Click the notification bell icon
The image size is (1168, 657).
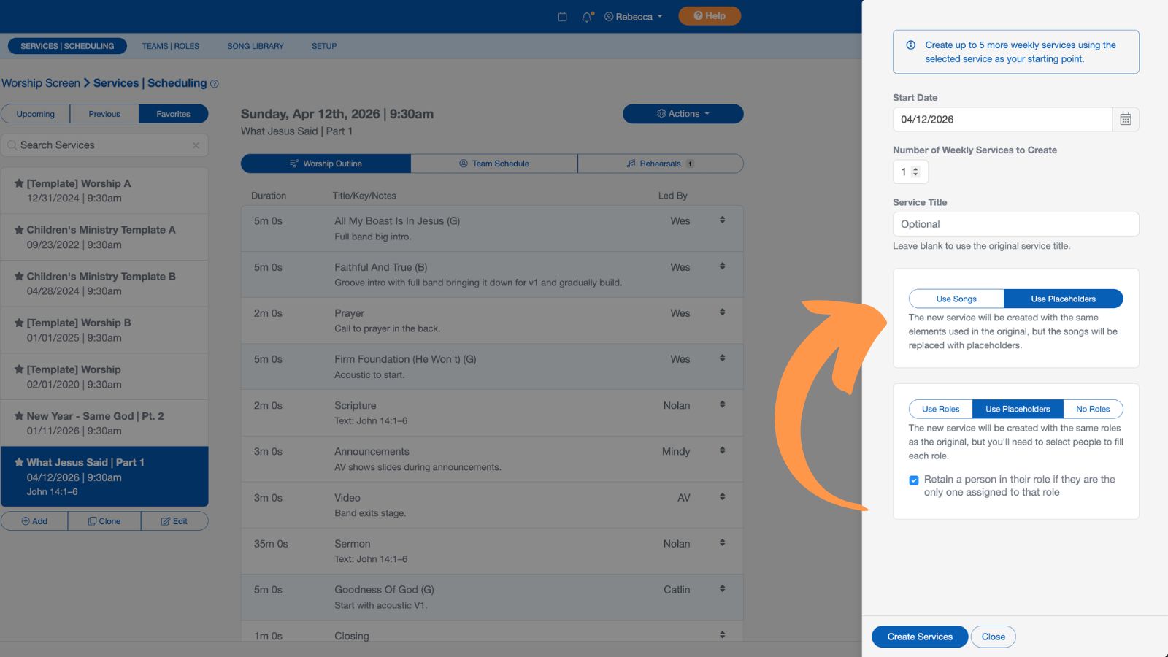click(x=587, y=17)
